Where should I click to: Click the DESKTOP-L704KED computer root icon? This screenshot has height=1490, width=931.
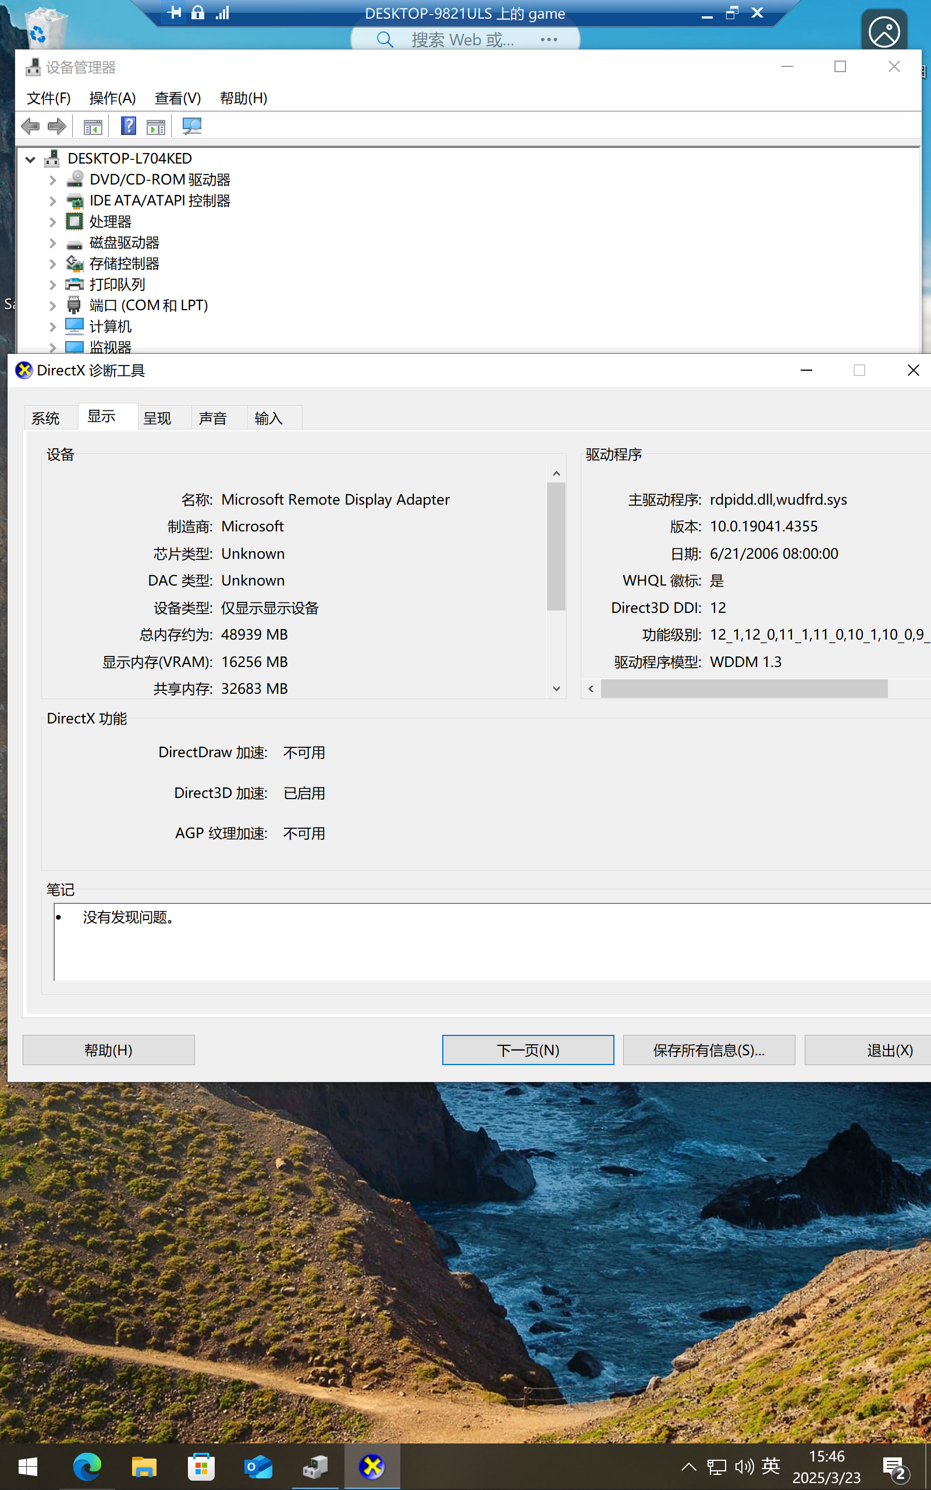[x=52, y=158]
